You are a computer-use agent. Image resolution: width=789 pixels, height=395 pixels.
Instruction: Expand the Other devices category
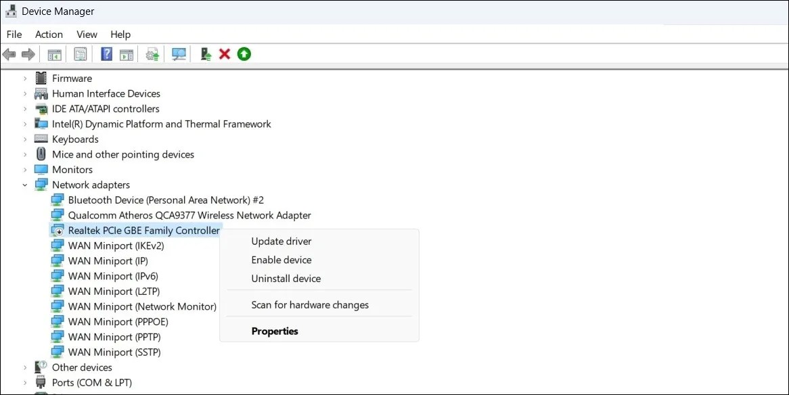tap(25, 367)
